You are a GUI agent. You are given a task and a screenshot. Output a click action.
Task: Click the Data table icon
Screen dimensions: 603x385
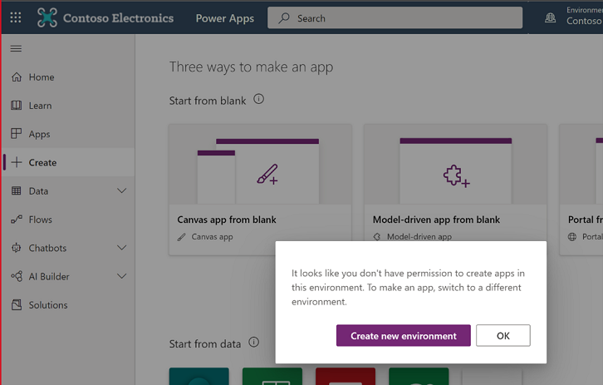tap(16, 190)
